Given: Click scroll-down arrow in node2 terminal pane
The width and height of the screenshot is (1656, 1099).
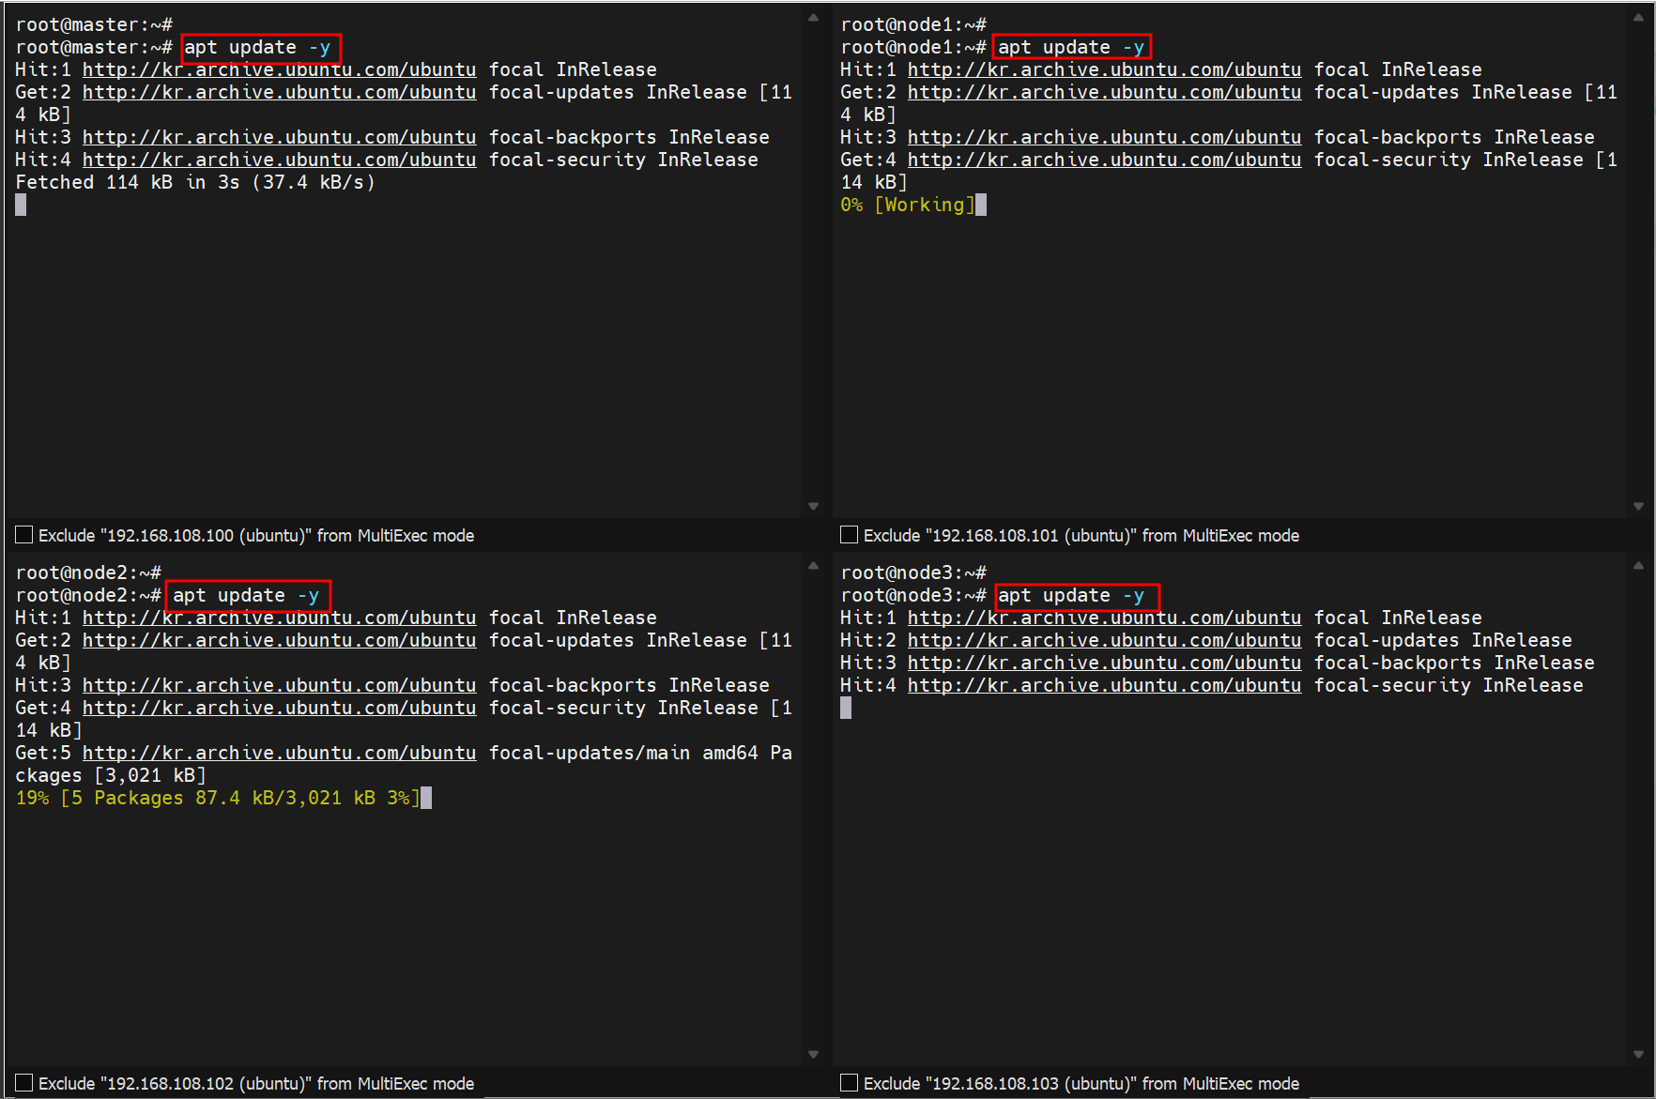Looking at the screenshot, I should 813,1054.
